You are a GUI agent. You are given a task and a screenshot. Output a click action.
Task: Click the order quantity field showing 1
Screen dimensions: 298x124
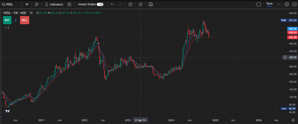click(16, 20)
